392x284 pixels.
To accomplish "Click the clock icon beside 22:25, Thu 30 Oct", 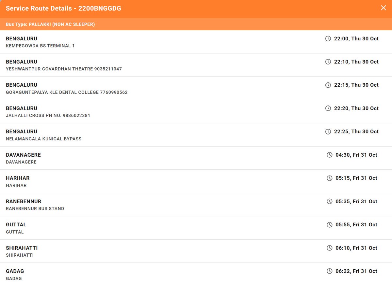I will click(328, 132).
